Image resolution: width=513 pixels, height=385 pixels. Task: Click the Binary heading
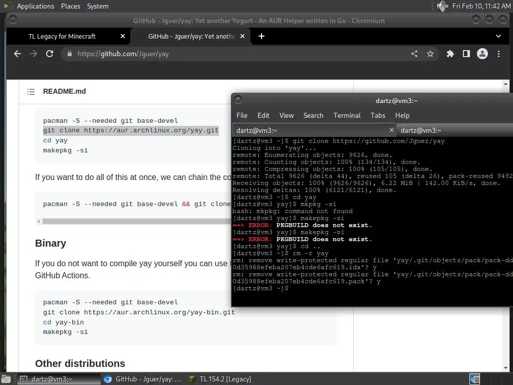[x=51, y=243]
